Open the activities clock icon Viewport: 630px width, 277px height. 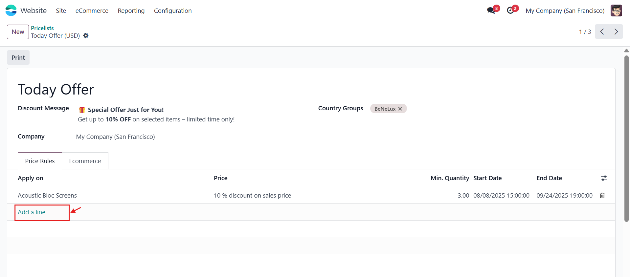[x=510, y=11]
